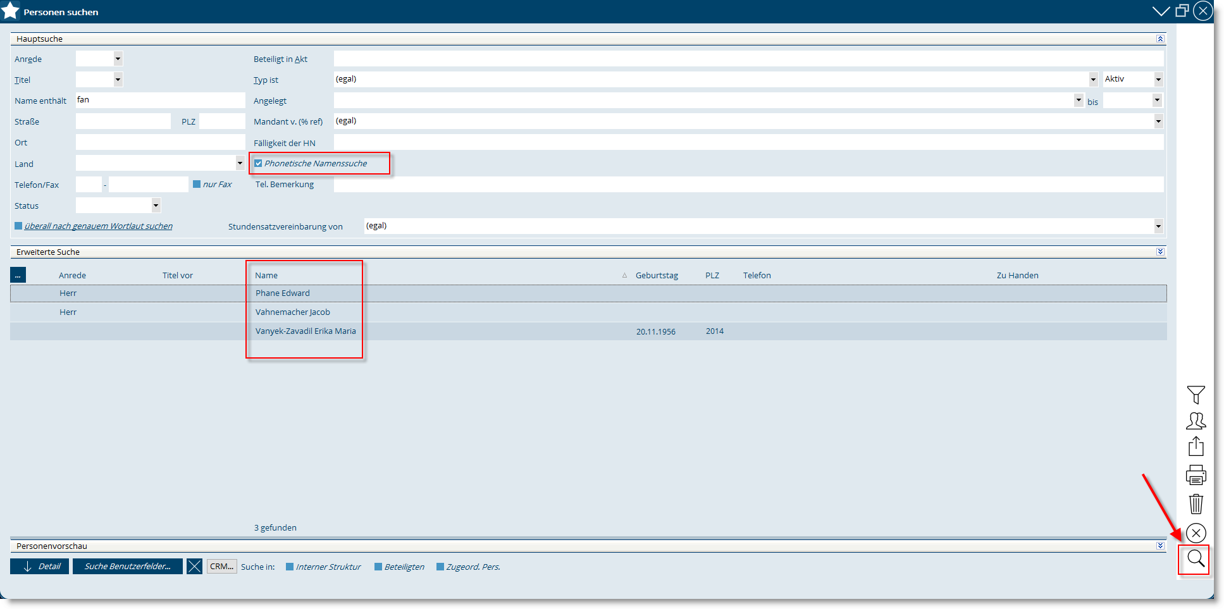Click the export share icon
The image size is (1224, 609).
tap(1196, 446)
